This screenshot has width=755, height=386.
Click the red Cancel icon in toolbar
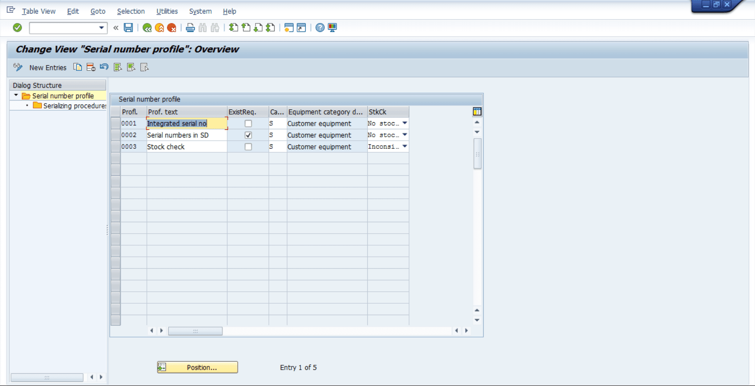point(172,28)
